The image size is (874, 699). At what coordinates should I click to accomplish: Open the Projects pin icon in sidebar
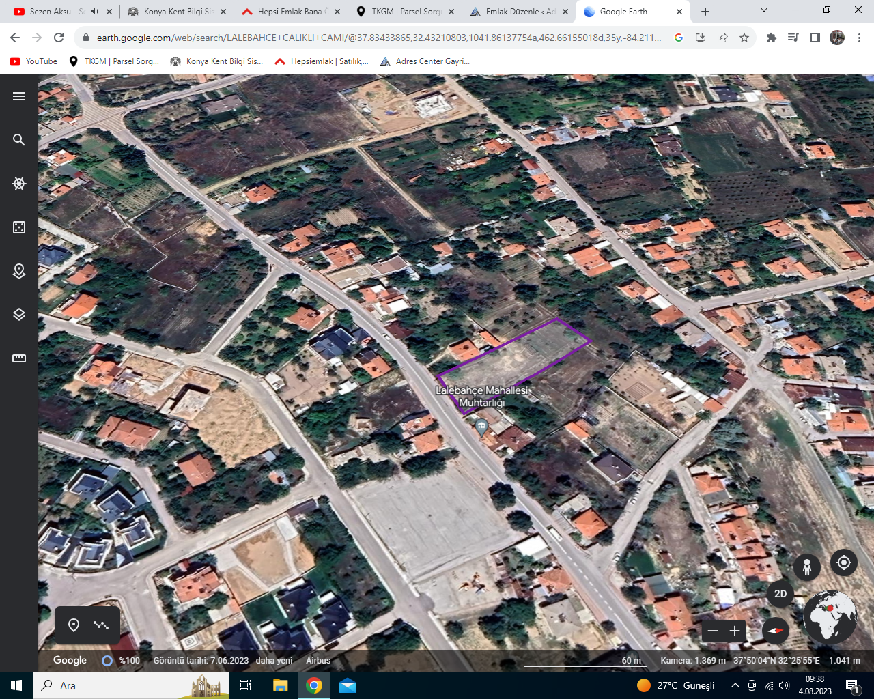click(x=19, y=271)
